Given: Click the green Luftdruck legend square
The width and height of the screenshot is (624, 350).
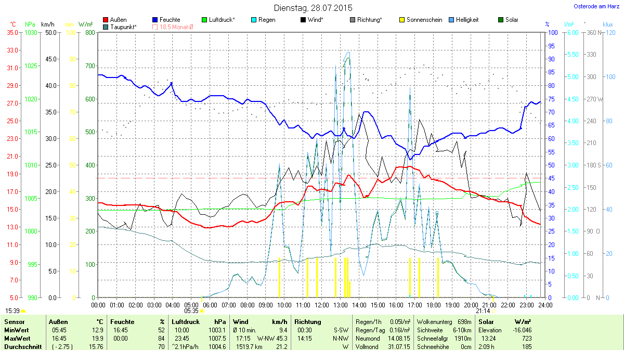Looking at the screenshot, I should [x=204, y=20].
